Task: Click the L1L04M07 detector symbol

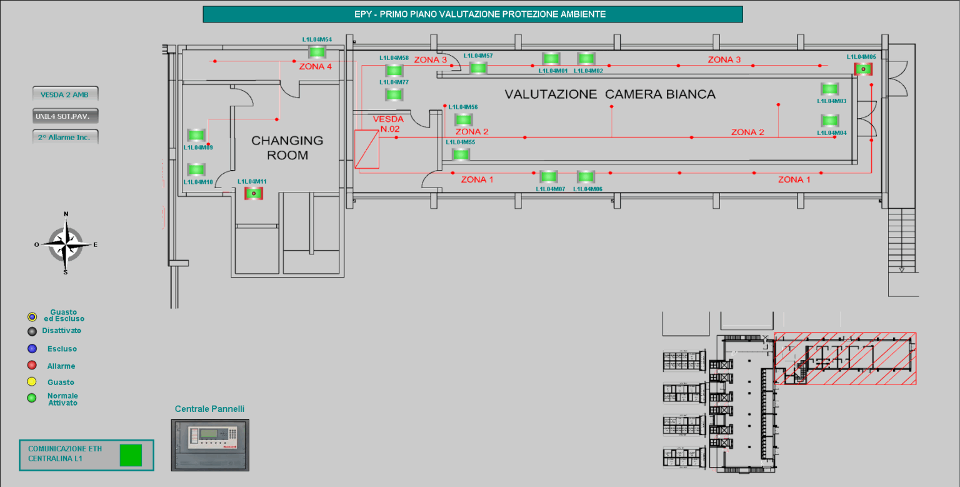Action: 548,177
